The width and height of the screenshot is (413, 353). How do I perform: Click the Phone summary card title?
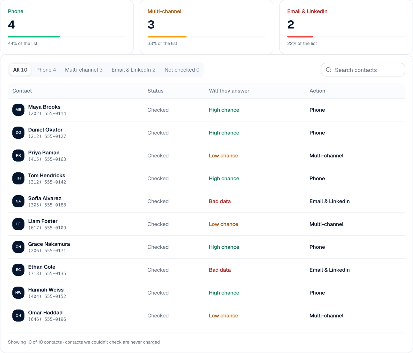[16, 11]
